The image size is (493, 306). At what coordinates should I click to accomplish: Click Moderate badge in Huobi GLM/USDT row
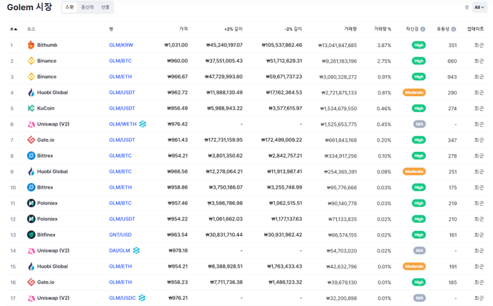click(414, 92)
